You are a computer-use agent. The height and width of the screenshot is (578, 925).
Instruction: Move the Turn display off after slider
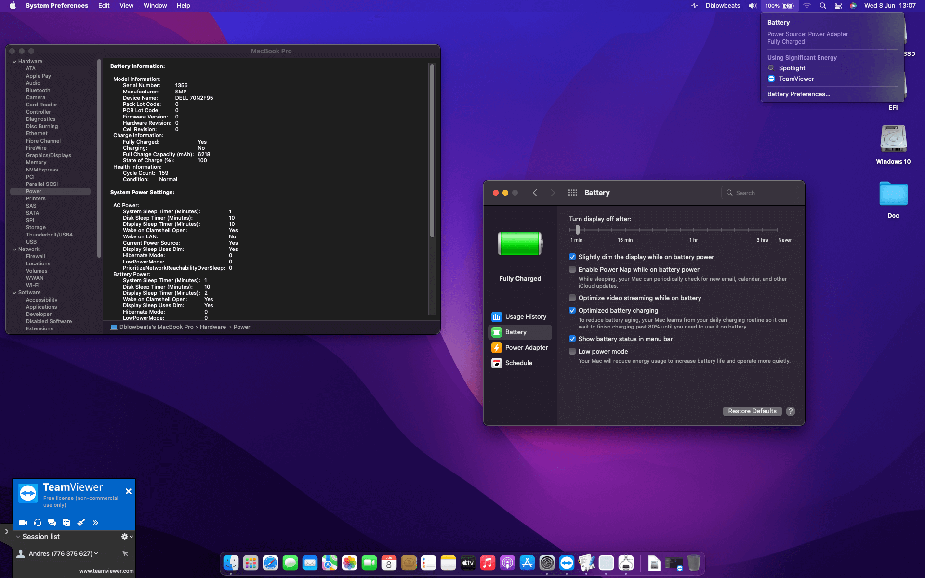[578, 230]
